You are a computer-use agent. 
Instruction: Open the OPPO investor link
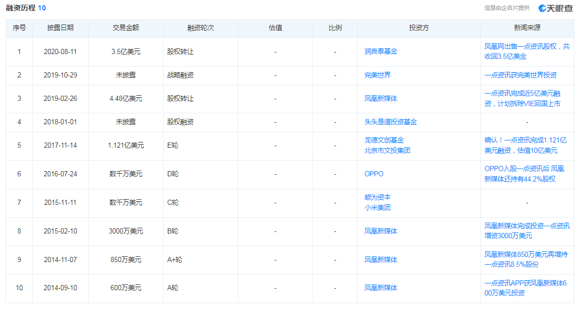click(x=374, y=174)
